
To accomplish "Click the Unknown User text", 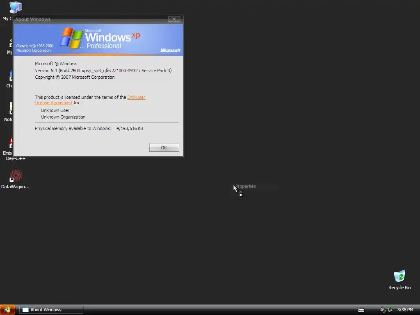I will [55, 110].
